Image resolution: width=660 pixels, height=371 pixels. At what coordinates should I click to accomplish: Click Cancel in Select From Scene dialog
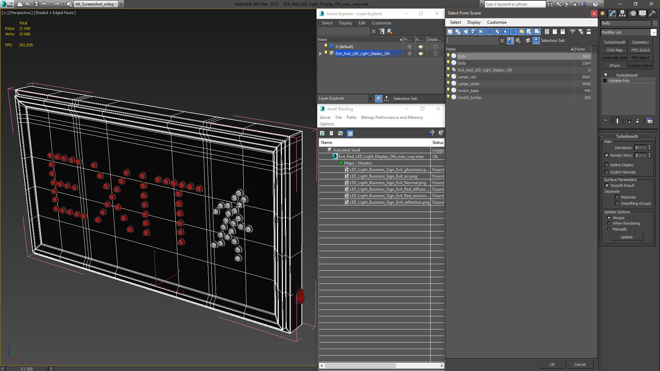(x=580, y=364)
